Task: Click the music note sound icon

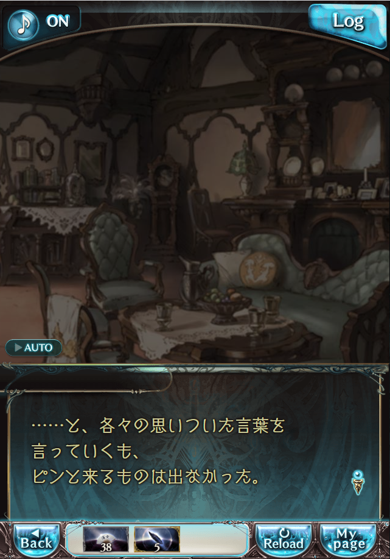Action: pyautogui.click(x=23, y=24)
